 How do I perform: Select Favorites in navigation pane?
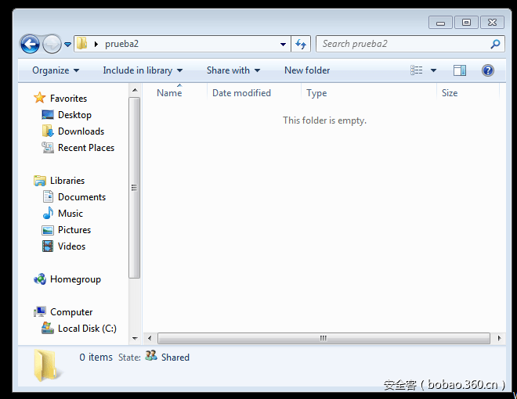(68, 98)
